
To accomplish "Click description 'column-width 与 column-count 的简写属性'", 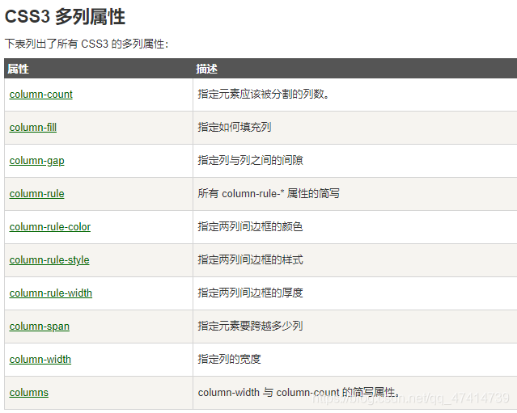I will (299, 392).
